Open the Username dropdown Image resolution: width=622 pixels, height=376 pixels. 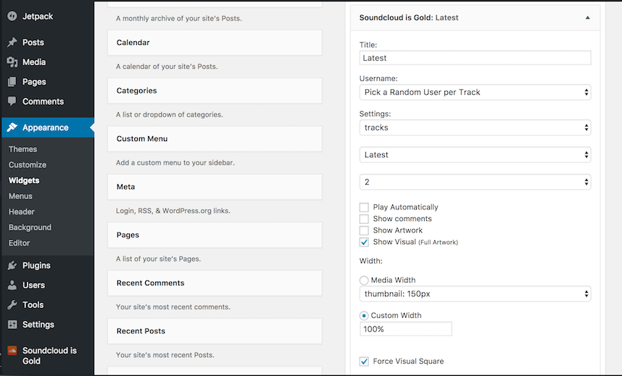click(x=476, y=92)
